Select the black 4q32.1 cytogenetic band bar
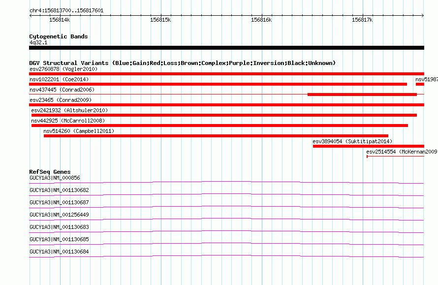The height and width of the screenshot is (285, 438). click(x=226, y=48)
